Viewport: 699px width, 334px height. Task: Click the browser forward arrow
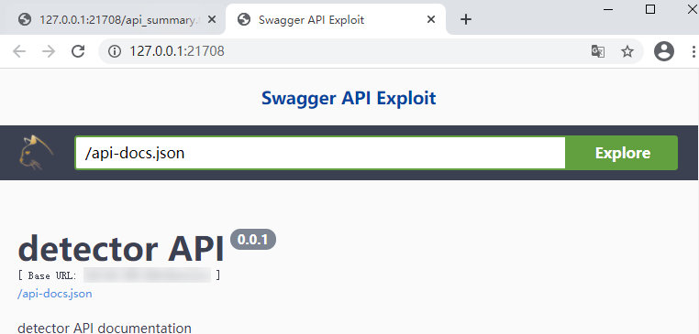point(48,51)
